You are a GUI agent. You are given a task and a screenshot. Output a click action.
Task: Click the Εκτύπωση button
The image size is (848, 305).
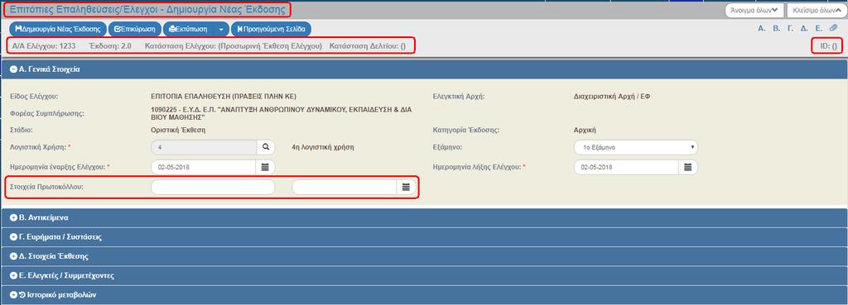pos(188,29)
